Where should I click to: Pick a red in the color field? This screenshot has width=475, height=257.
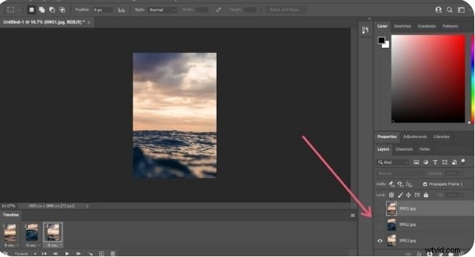pyautogui.click(x=428, y=79)
